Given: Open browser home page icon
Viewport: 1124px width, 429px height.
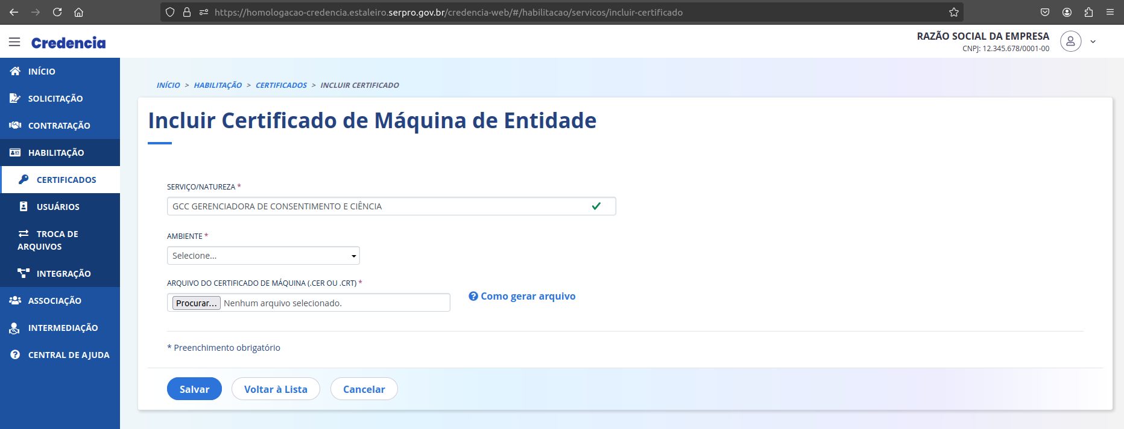Looking at the screenshot, I should [78, 12].
